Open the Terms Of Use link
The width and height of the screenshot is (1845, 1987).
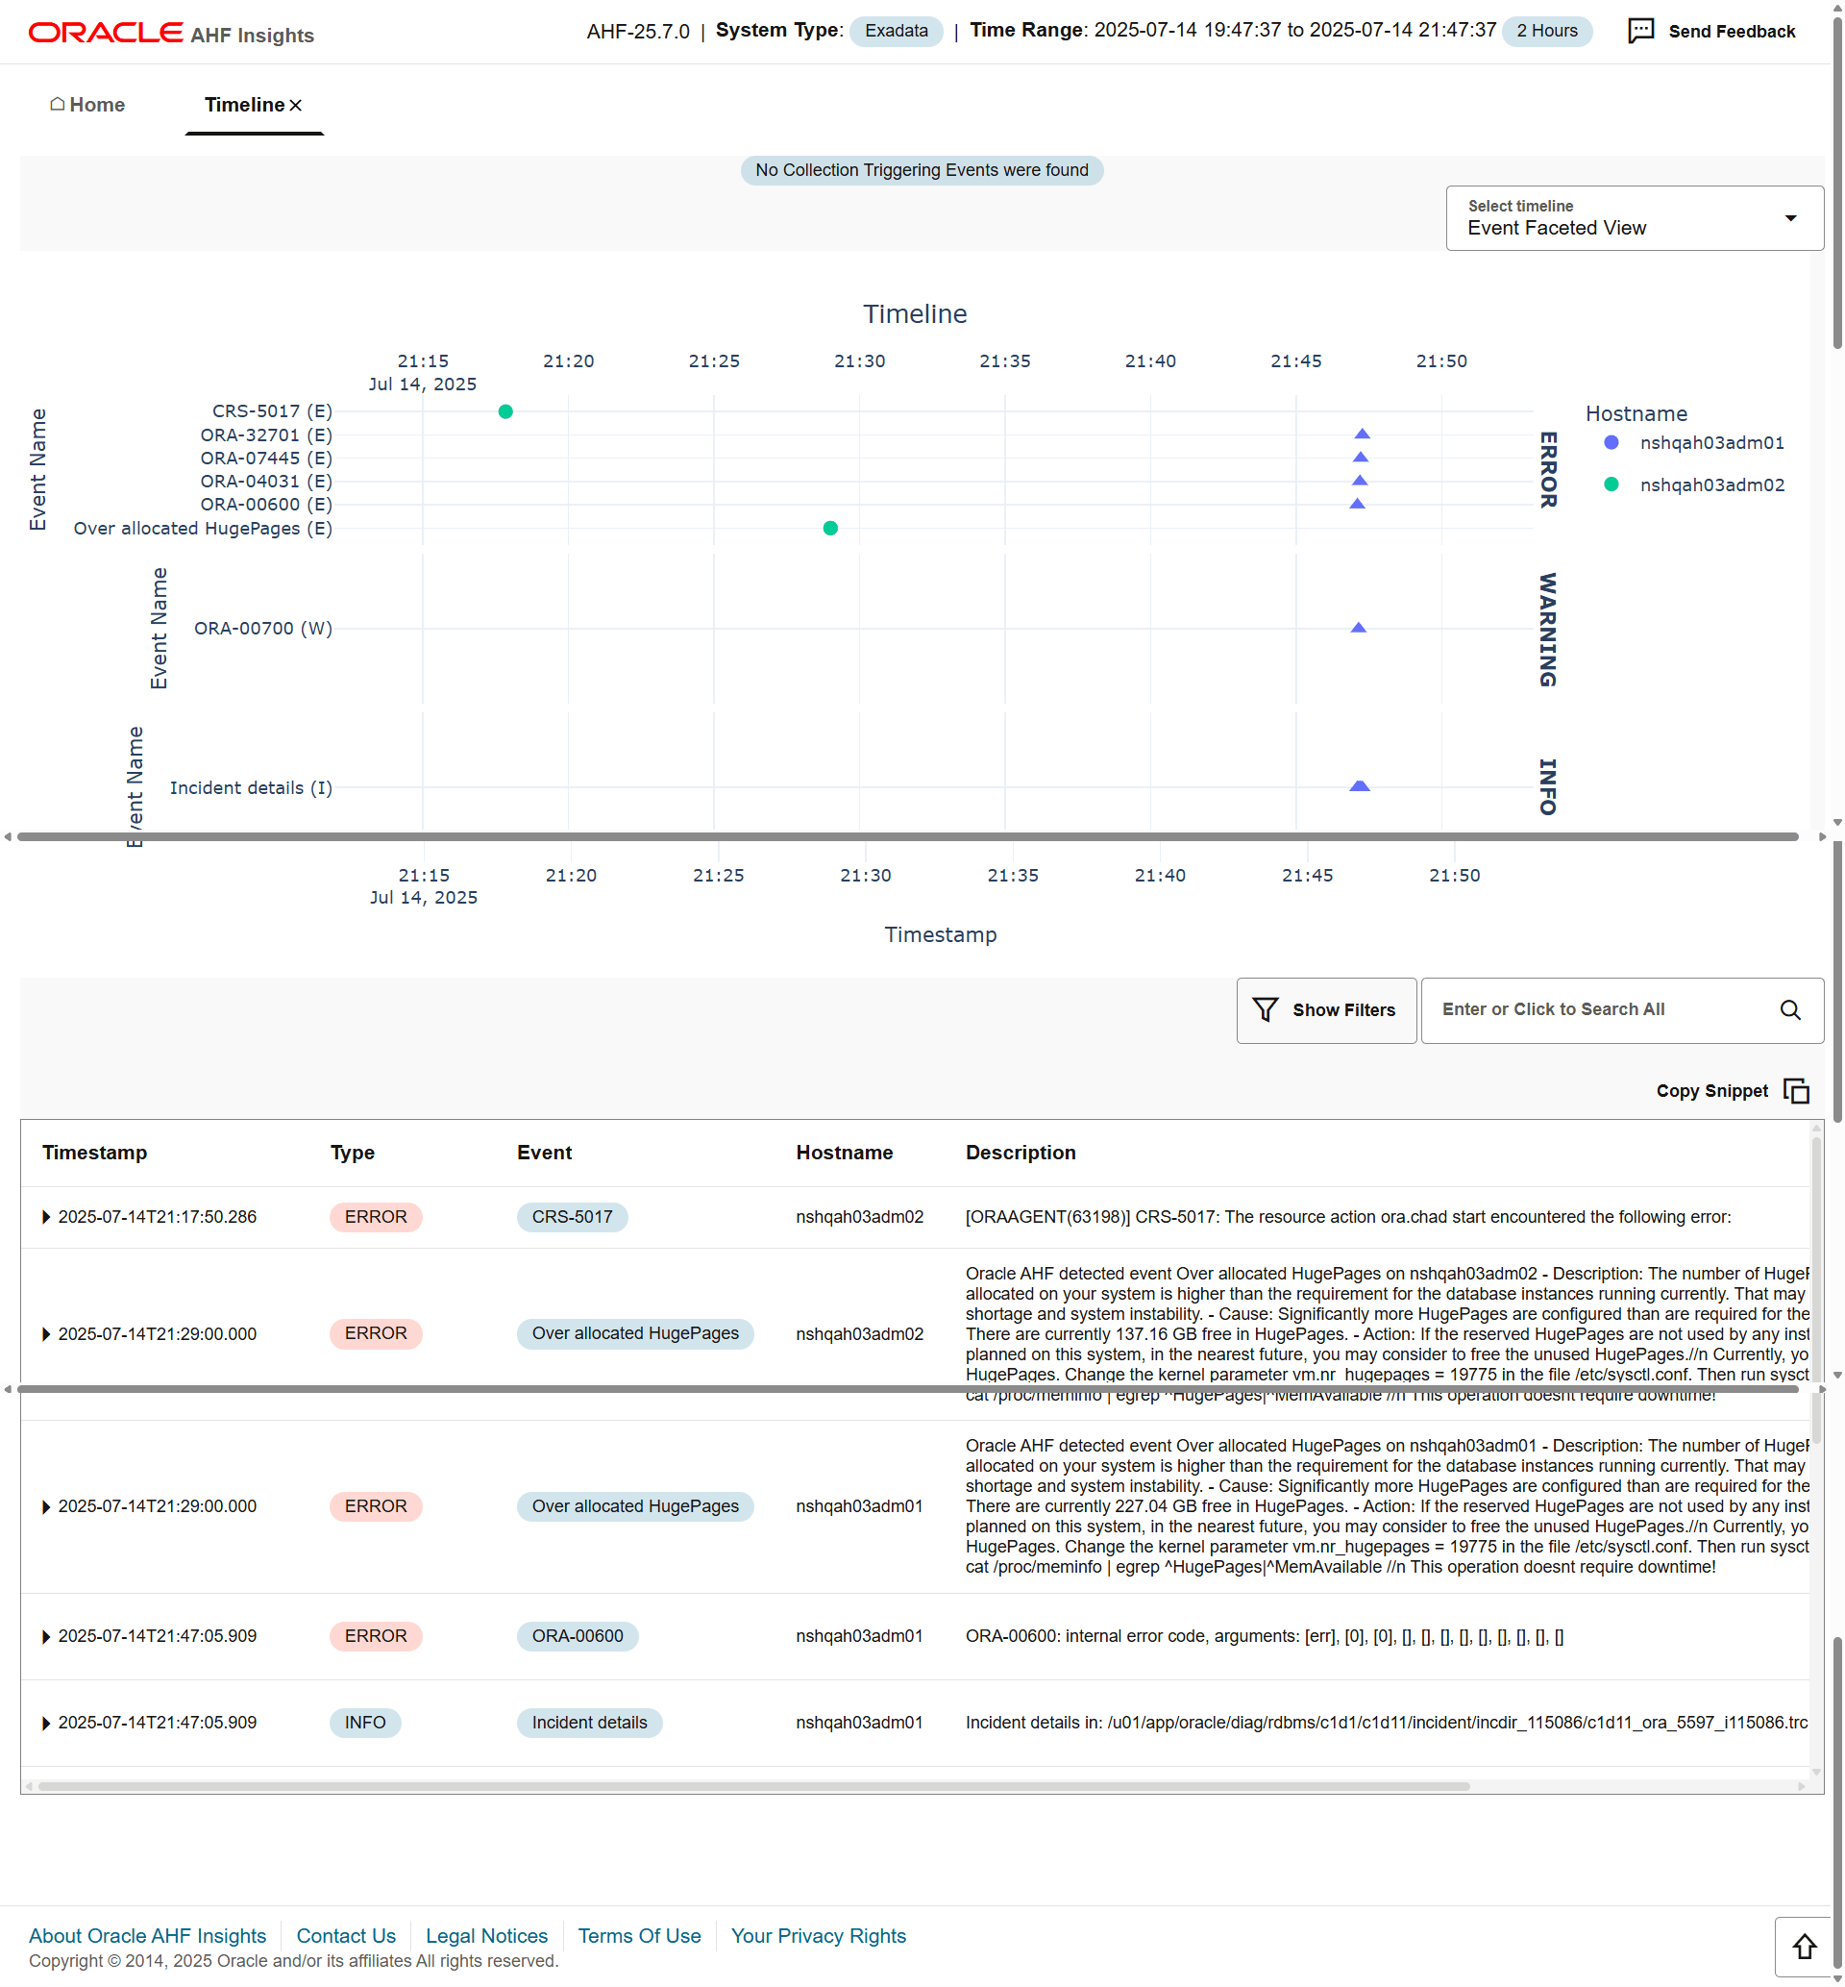click(639, 1935)
